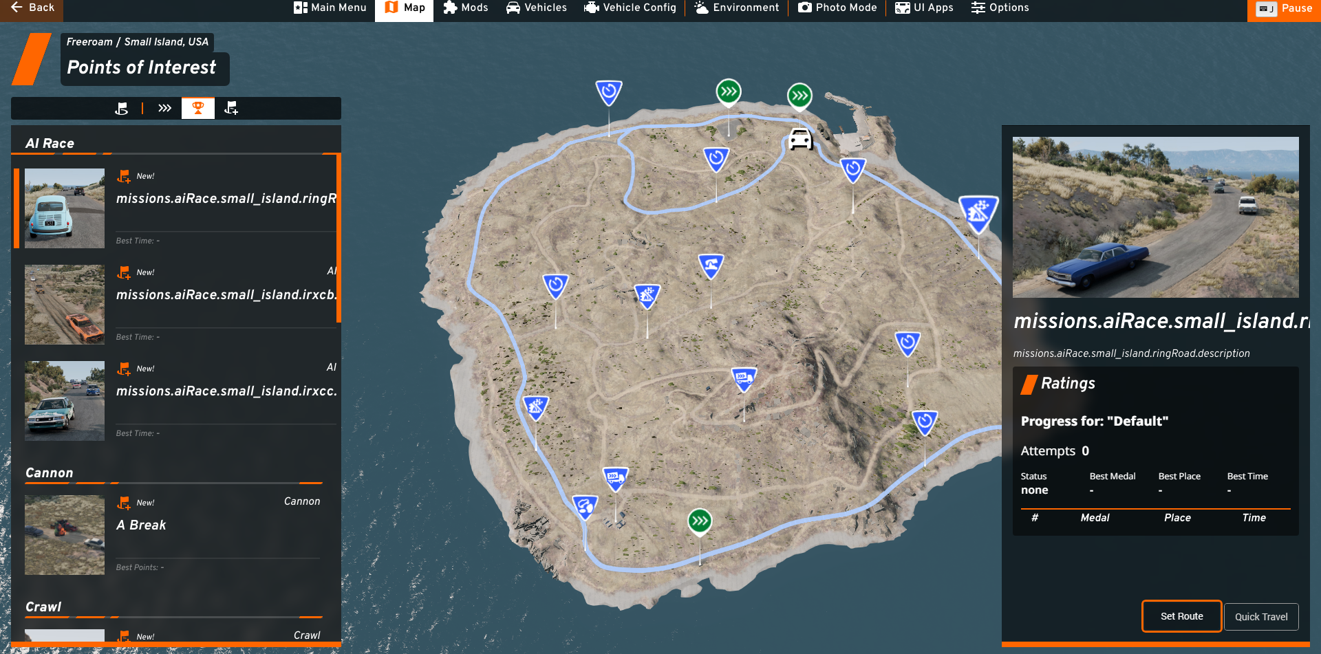Click the green chevron marker above the white car
The width and height of the screenshot is (1321, 654).
[799, 96]
